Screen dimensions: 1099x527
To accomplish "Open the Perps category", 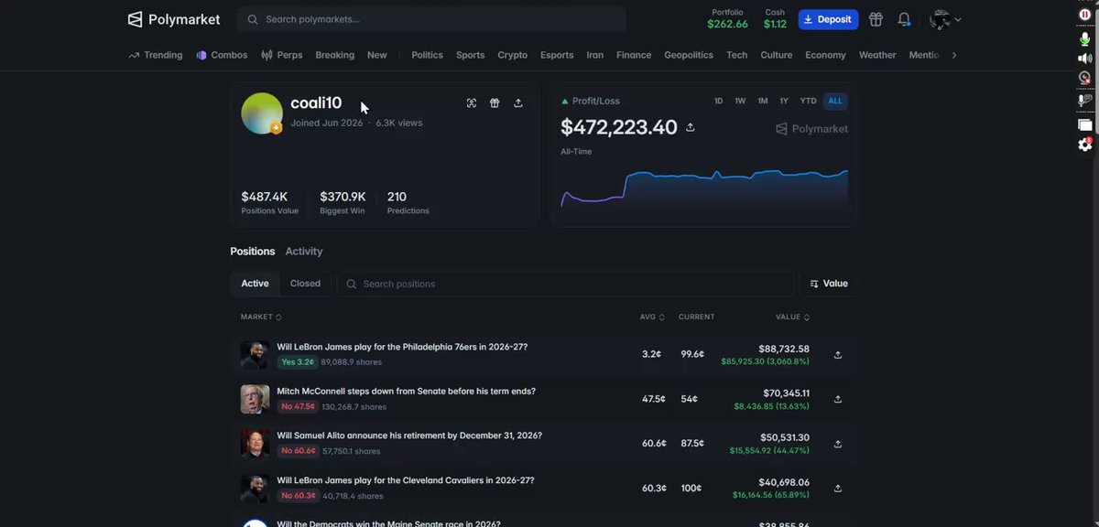I will tap(282, 55).
